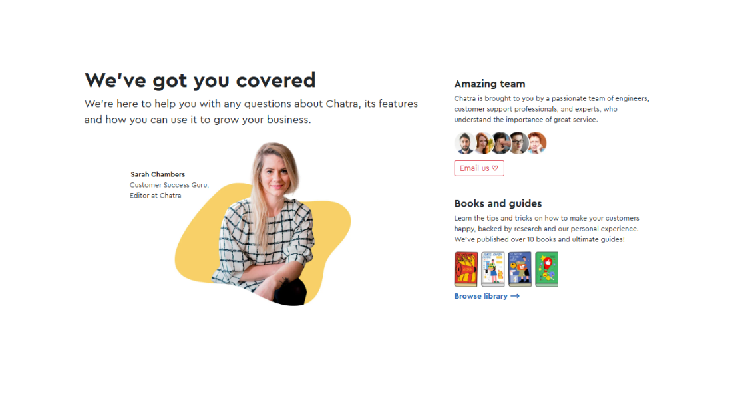Image resolution: width=732 pixels, height=399 pixels.
Task: Select the avatar wearing glasses
Action: 518,143
